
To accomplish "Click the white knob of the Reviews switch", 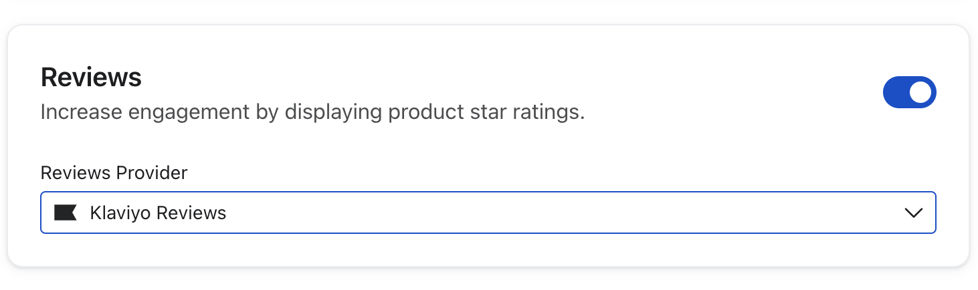I will 920,92.
